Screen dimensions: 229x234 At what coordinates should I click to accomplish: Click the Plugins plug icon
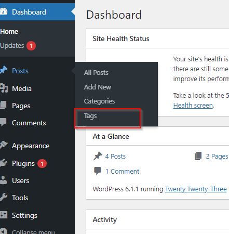click(4, 163)
